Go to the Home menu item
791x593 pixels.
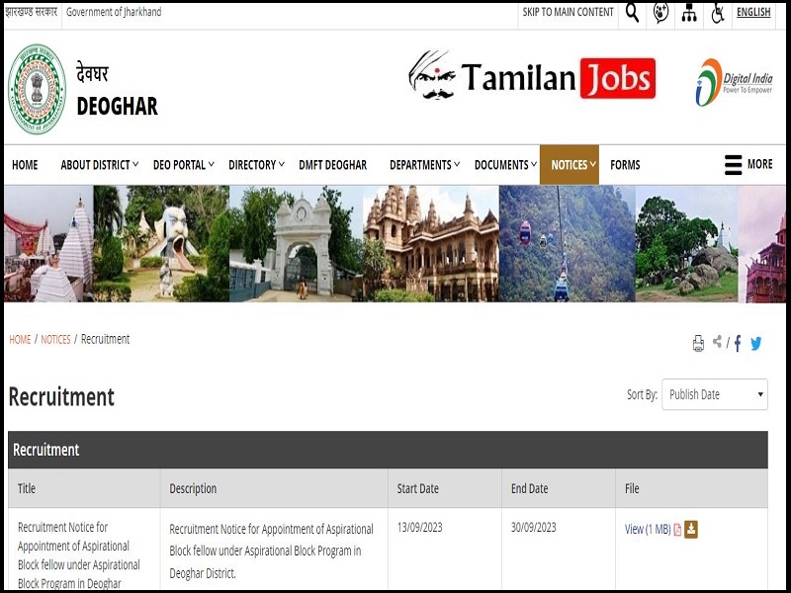tap(25, 165)
